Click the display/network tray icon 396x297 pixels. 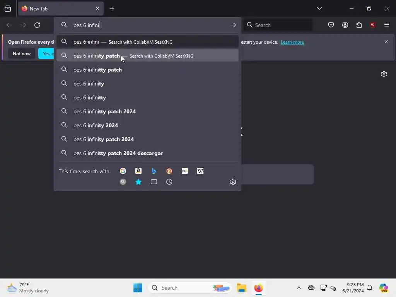323,288
